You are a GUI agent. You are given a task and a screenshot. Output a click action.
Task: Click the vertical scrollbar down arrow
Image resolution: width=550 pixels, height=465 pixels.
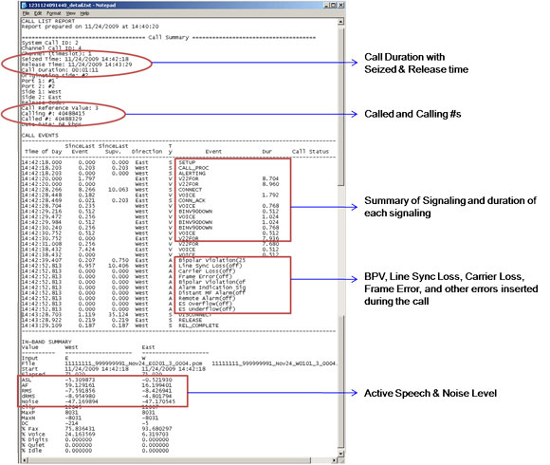point(340,453)
